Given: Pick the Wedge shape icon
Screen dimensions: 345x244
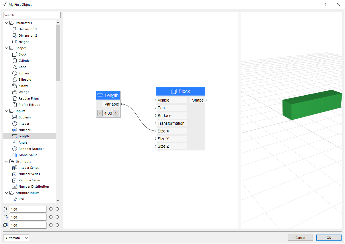Looking at the screenshot, I should (x=15, y=92).
